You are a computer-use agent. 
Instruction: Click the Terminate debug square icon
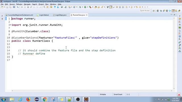click(x=28, y=7)
